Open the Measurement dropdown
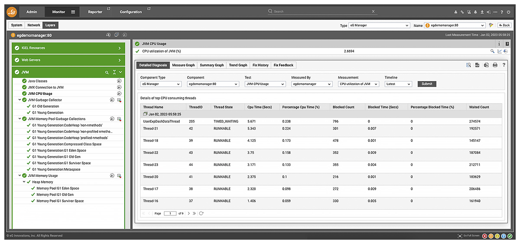The width and height of the screenshot is (520, 244). (358, 84)
